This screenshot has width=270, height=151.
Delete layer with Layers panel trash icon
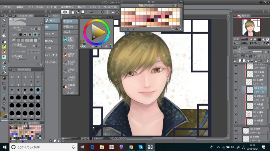coord(268,61)
